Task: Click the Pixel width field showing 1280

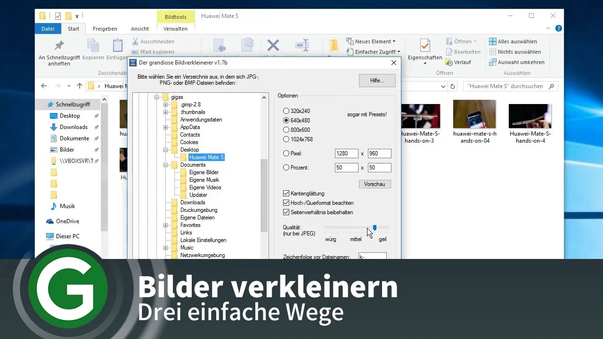Action: coord(347,153)
